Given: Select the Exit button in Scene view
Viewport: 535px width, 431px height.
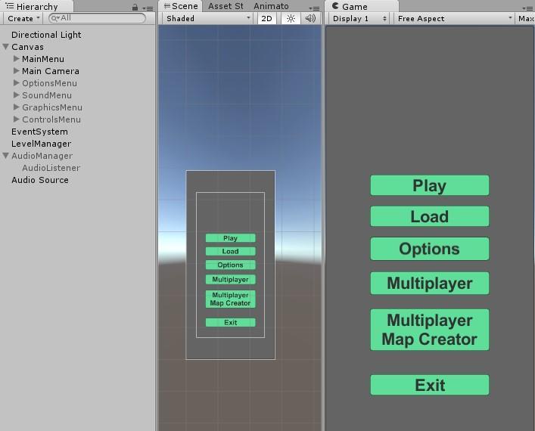Looking at the screenshot, I should point(230,323).
